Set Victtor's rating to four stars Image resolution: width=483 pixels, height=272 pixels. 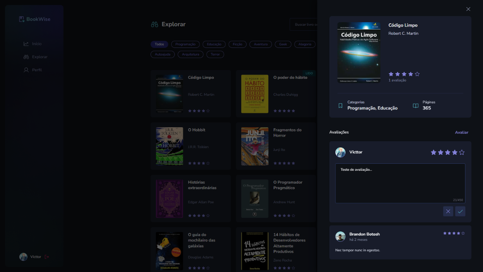point(455,153)
